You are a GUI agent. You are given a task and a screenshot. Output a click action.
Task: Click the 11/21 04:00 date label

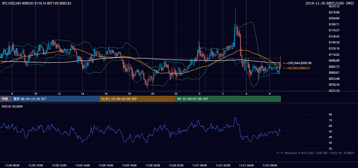(247, 165)
